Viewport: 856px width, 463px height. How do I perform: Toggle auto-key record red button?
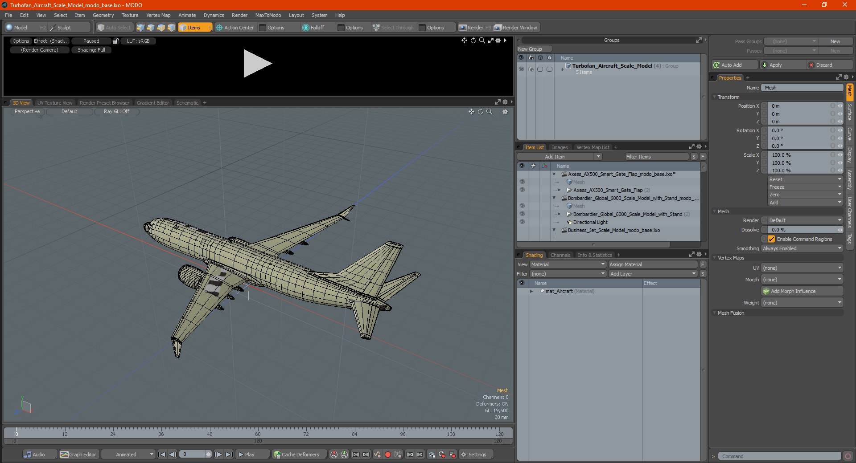[388, 455]
